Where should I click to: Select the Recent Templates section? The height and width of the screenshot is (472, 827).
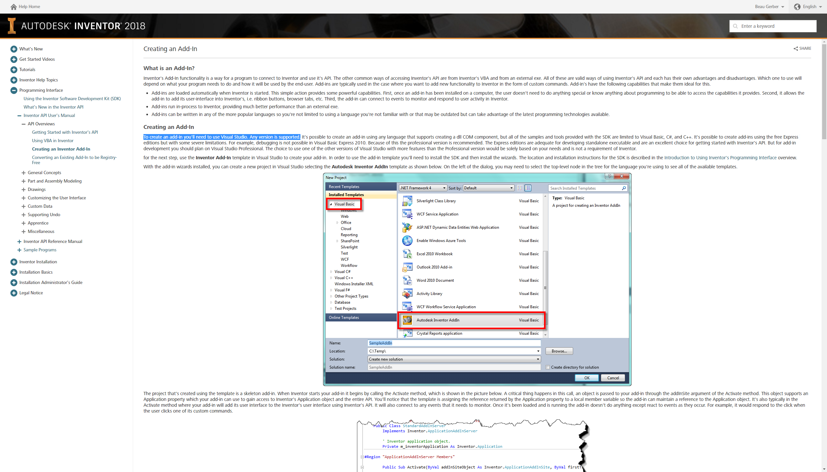click(x=344, y=186)
